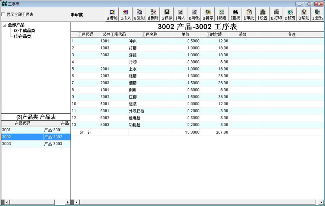The height and width of the screenshot is (206, 325).
Task: Select product row 3002 in product list
Action: click(x=36, y=137)
